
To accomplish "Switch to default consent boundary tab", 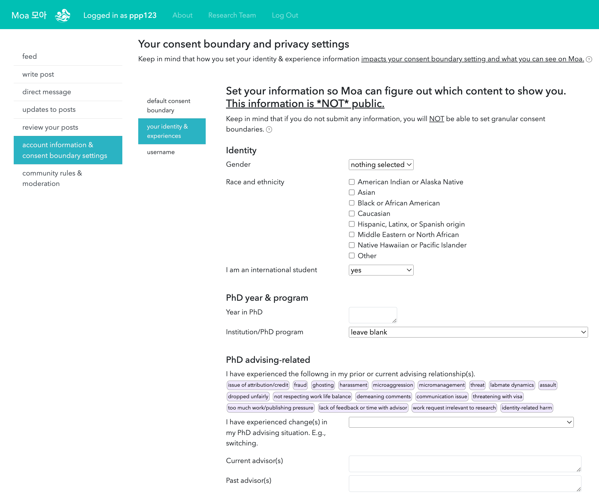I will pyautogui.click(x=172, y=106).
